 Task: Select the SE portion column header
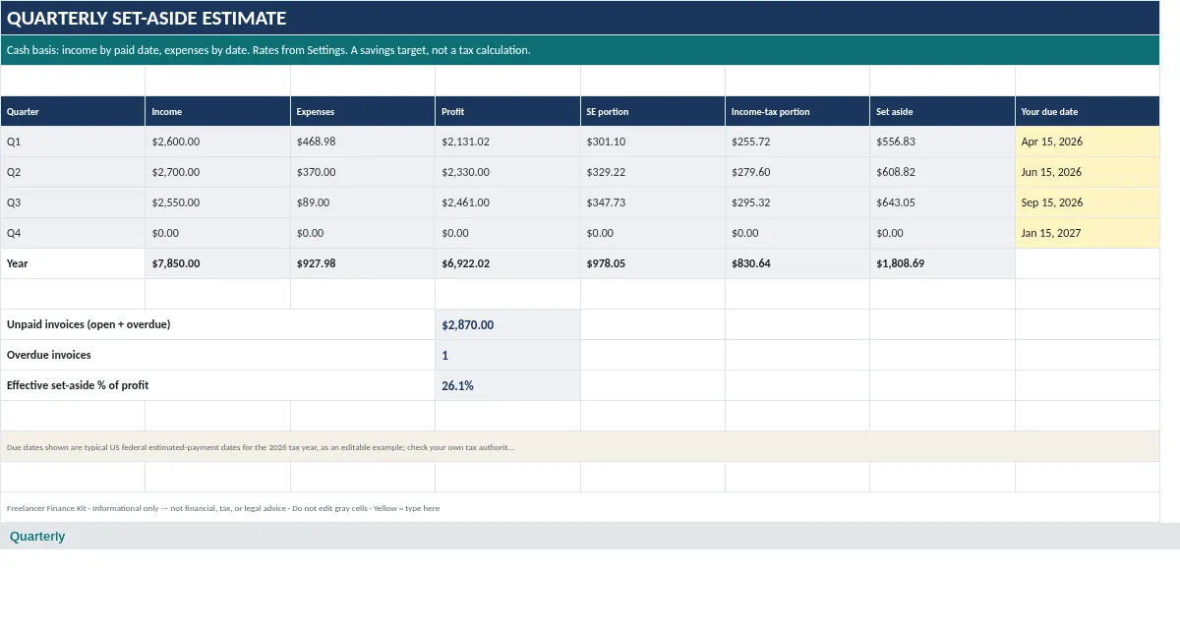tap(653, 111)
